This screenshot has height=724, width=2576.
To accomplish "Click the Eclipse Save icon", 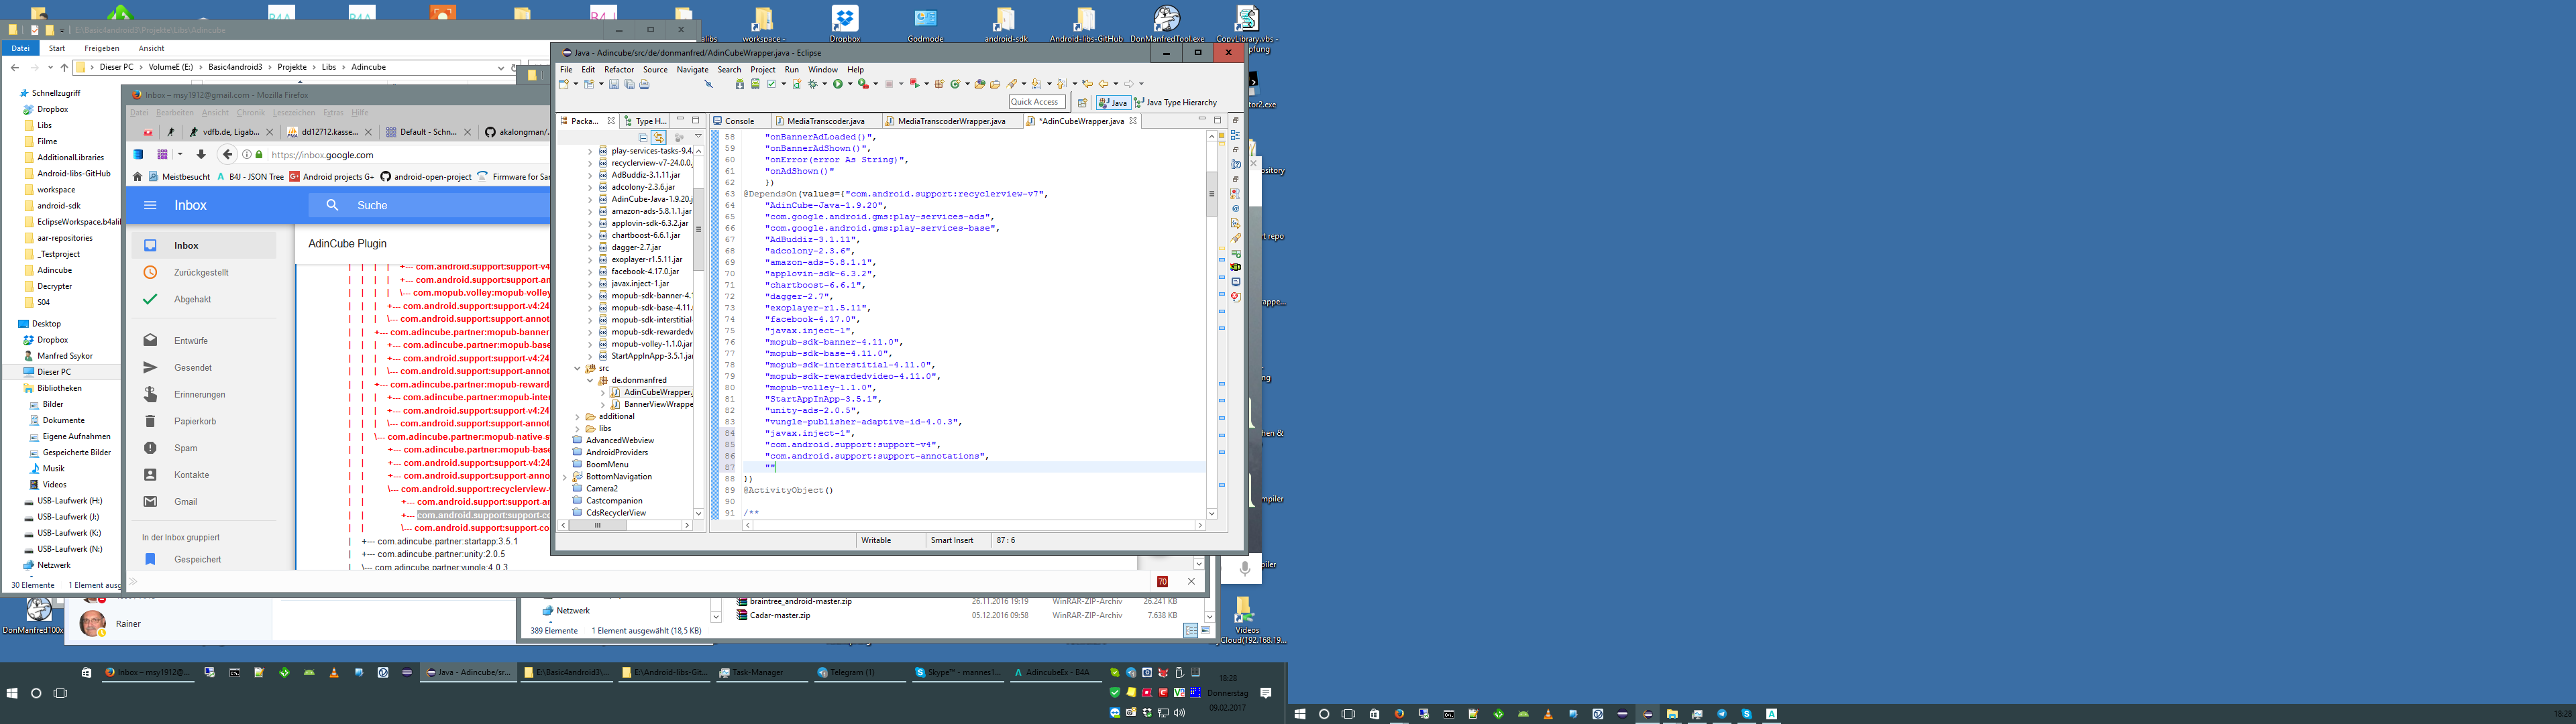I will coord(614,84).
